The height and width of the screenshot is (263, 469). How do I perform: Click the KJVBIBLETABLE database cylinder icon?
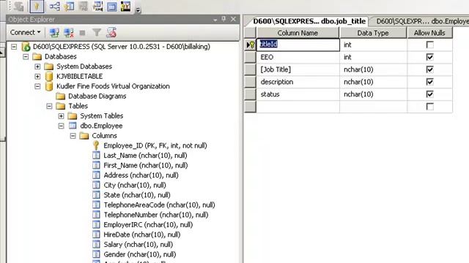49,76
